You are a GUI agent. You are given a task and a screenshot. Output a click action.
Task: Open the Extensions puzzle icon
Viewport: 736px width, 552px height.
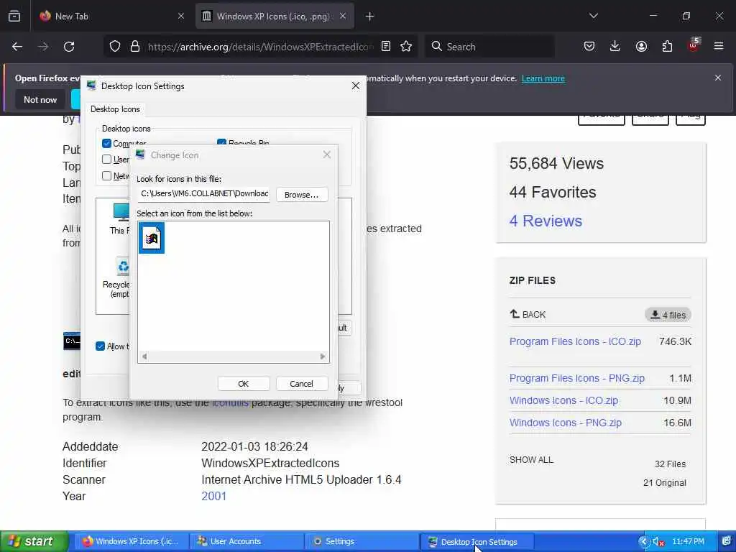[x=667, y=46]
